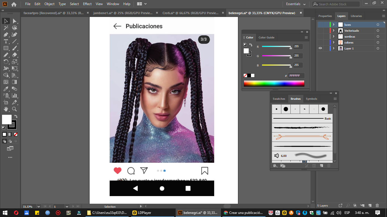
Task: Toggle target circle for luces layer
Action: click(378, 25)
